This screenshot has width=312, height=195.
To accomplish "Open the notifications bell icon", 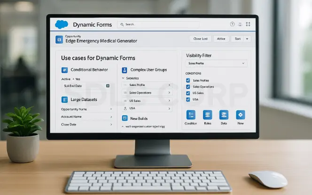I will pos(240,24).
